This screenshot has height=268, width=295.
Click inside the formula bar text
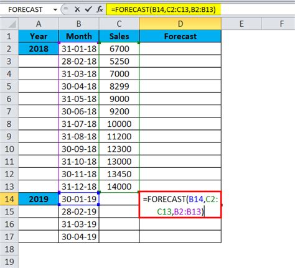pos(164,9)
